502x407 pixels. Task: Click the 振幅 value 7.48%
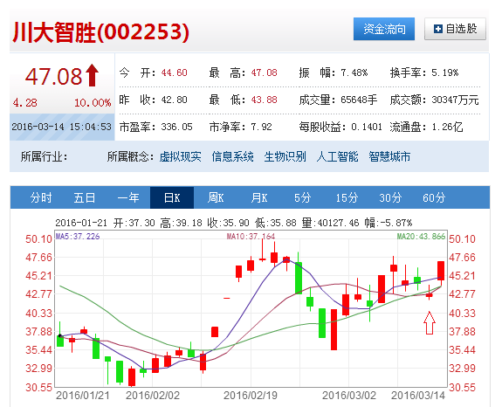pyautogui.click(x=354, y=72)
